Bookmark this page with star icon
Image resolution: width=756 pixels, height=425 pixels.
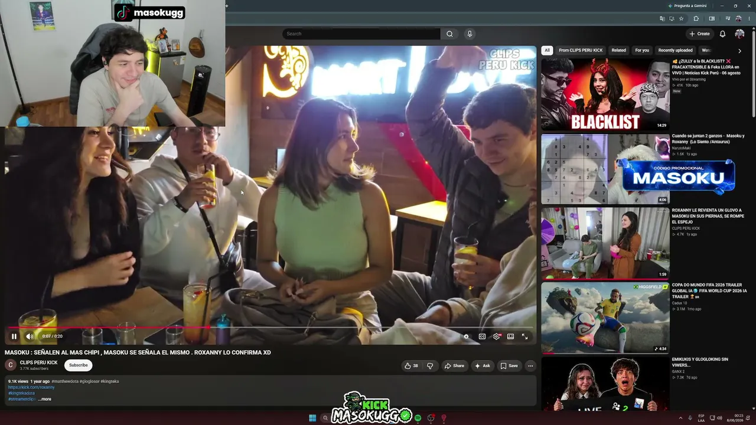pyautogui.click(x=681, y=19)
